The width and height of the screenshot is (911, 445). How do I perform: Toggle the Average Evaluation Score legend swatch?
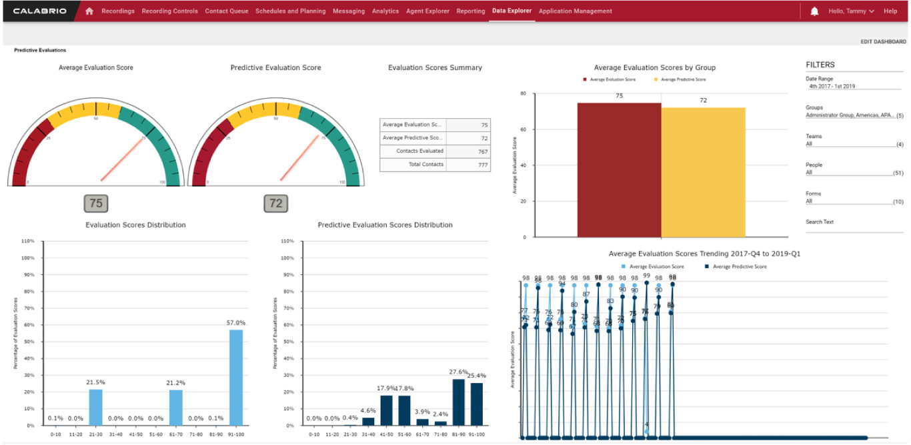[586, 79]
